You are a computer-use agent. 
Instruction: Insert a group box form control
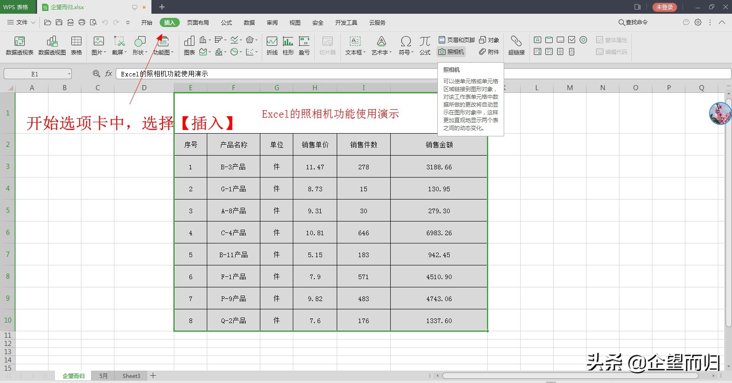point(549,40)
